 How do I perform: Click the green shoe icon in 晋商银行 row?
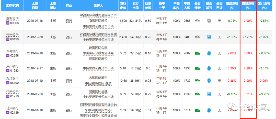coord(198,53)
